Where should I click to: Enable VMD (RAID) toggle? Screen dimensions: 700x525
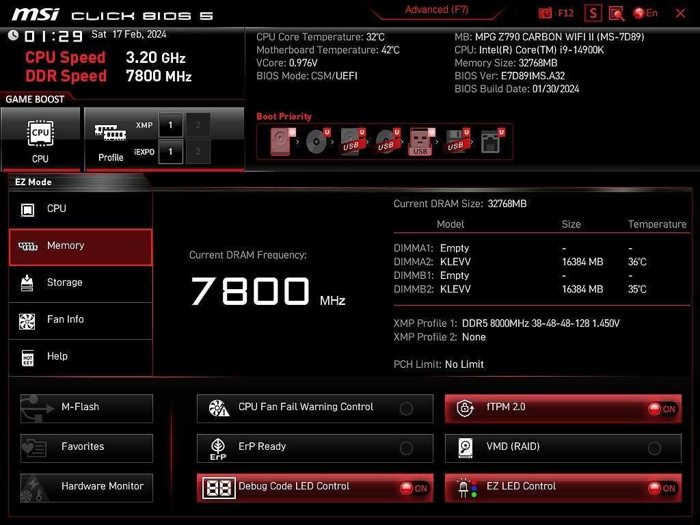tap(654, 448)
